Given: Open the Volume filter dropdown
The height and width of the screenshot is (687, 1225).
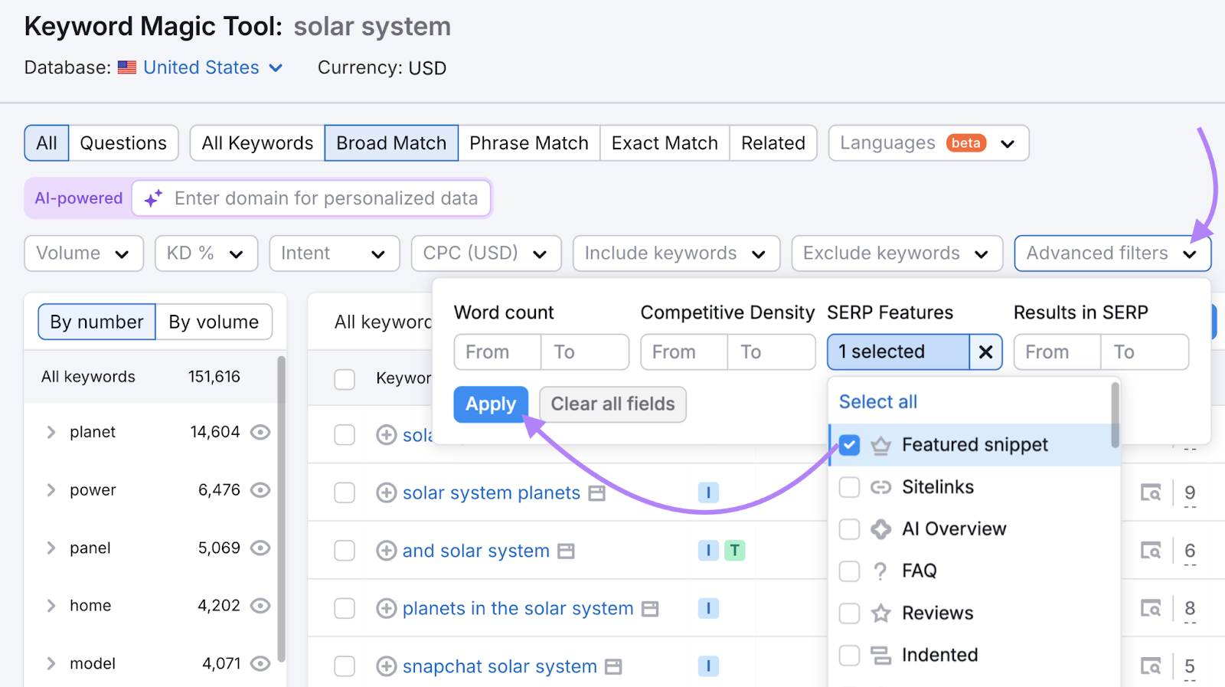Looking at the screenshot, I should point(83,254).
